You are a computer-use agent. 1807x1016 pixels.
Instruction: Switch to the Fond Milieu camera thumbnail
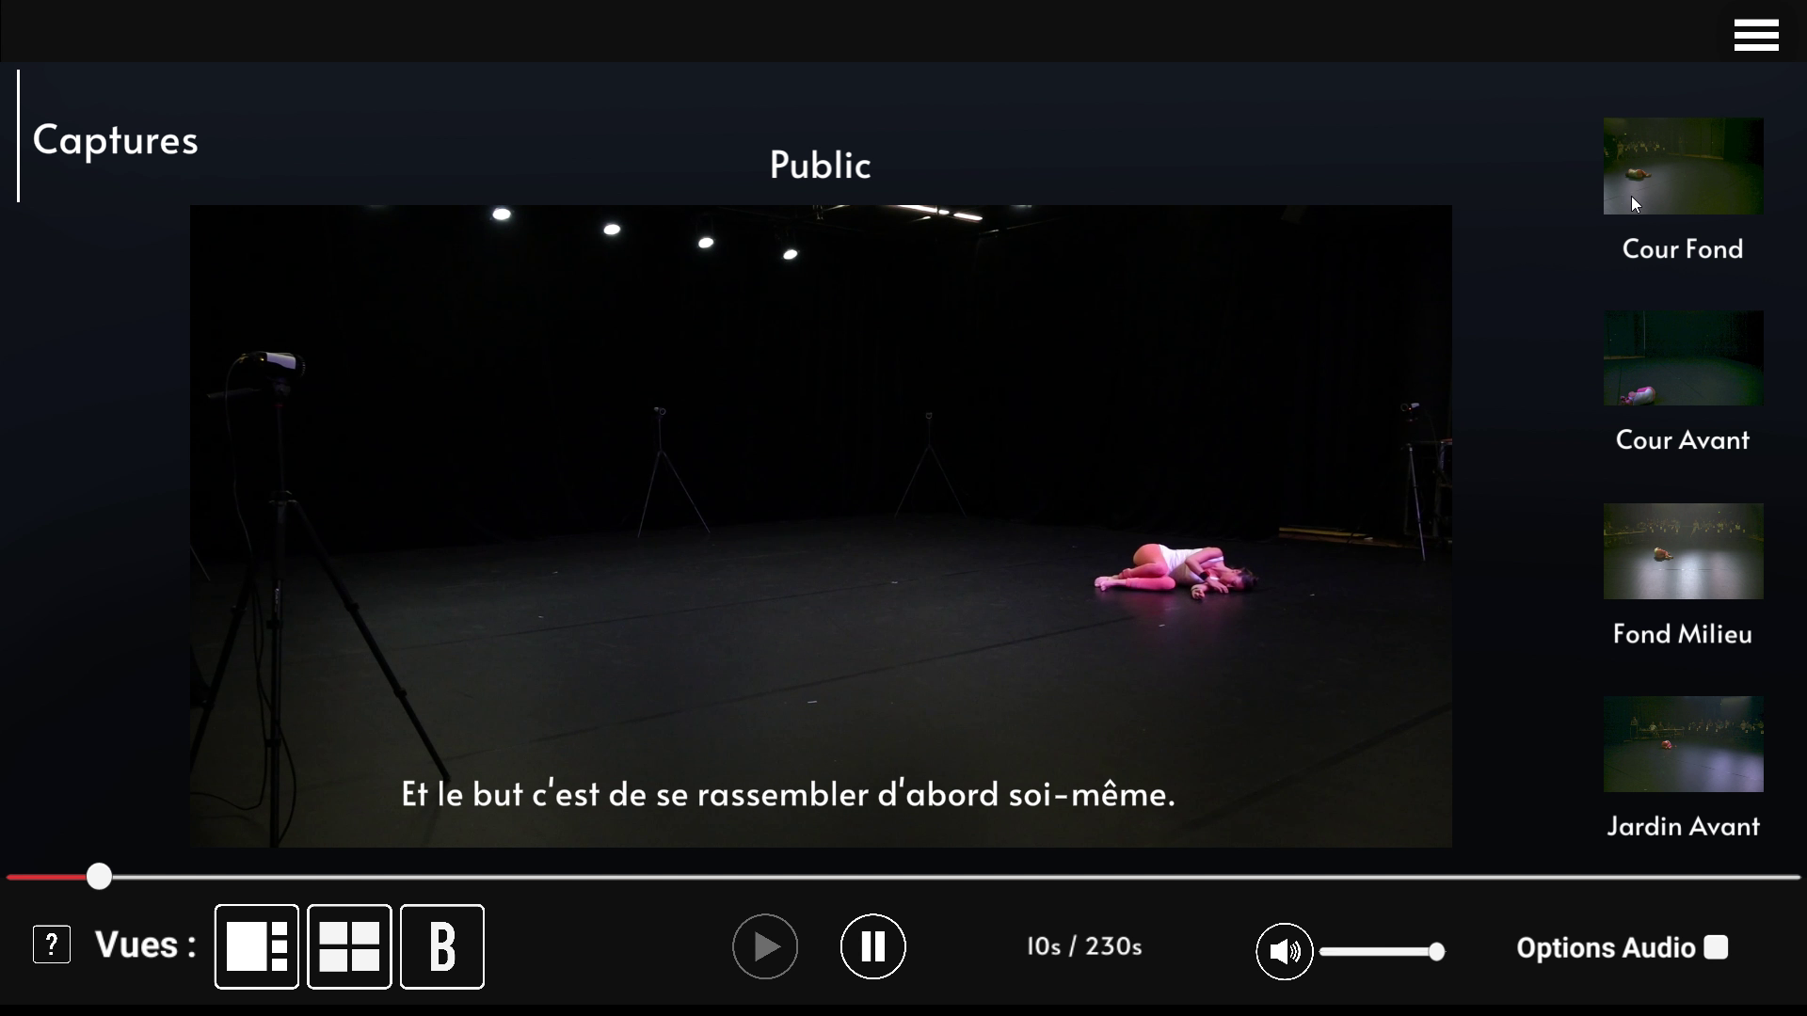coord(1683,551)
